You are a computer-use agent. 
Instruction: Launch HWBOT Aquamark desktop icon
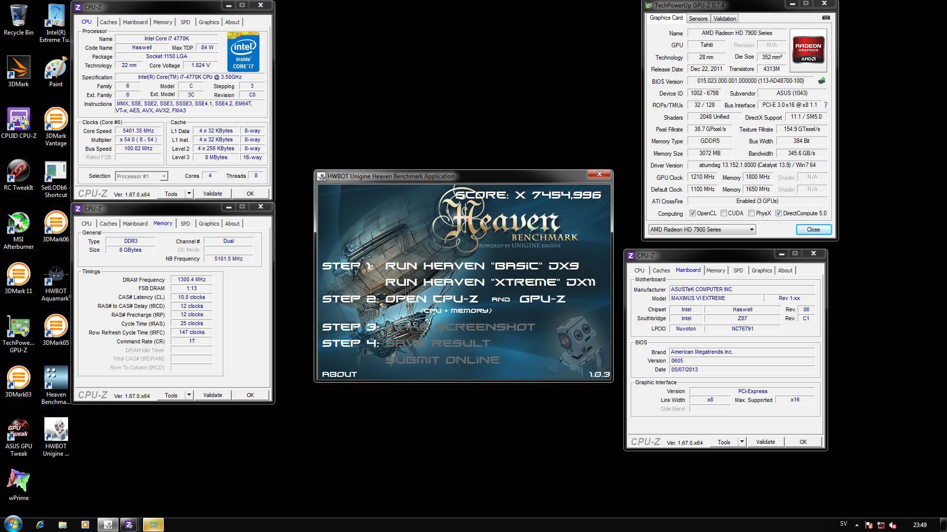point(56,282)
